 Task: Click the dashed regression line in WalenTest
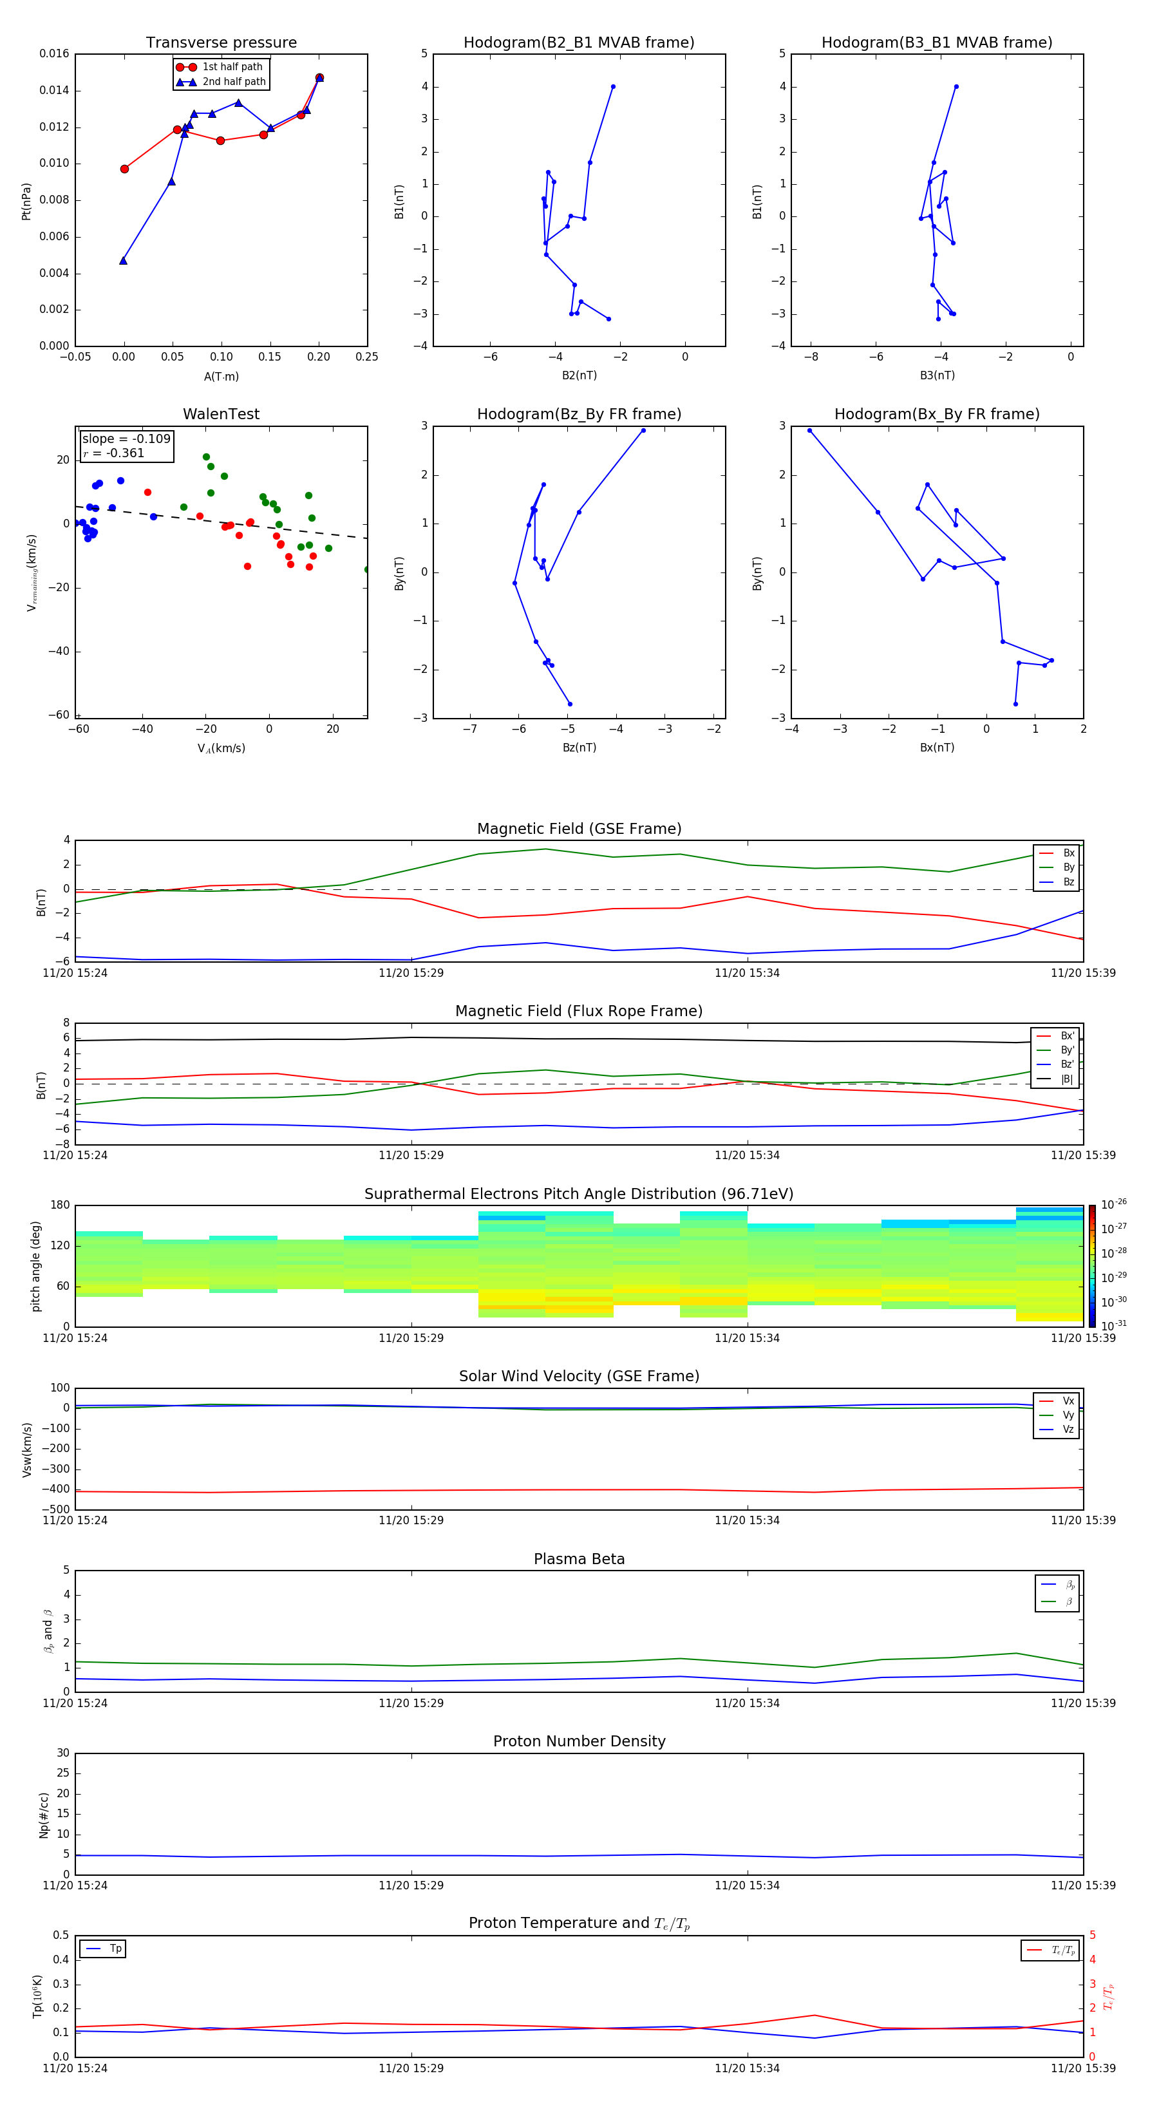[221, 522]
